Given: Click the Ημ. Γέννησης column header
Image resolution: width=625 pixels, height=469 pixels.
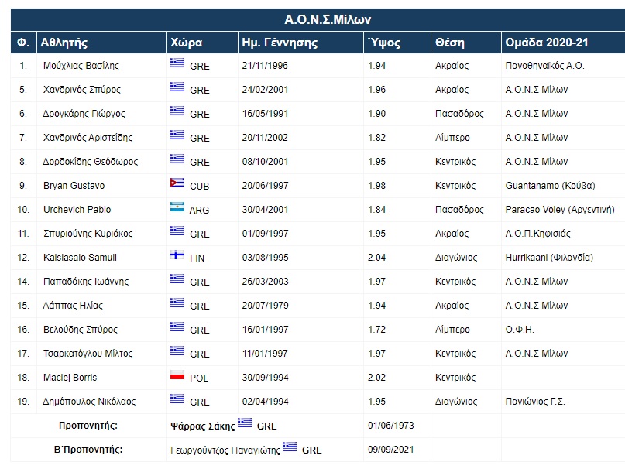Looking at the screenshot, I should point(276,43).
